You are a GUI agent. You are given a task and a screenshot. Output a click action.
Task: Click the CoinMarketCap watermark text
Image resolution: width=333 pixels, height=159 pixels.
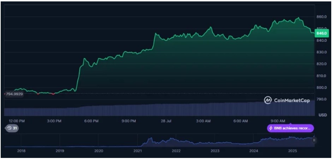(292, 100)
